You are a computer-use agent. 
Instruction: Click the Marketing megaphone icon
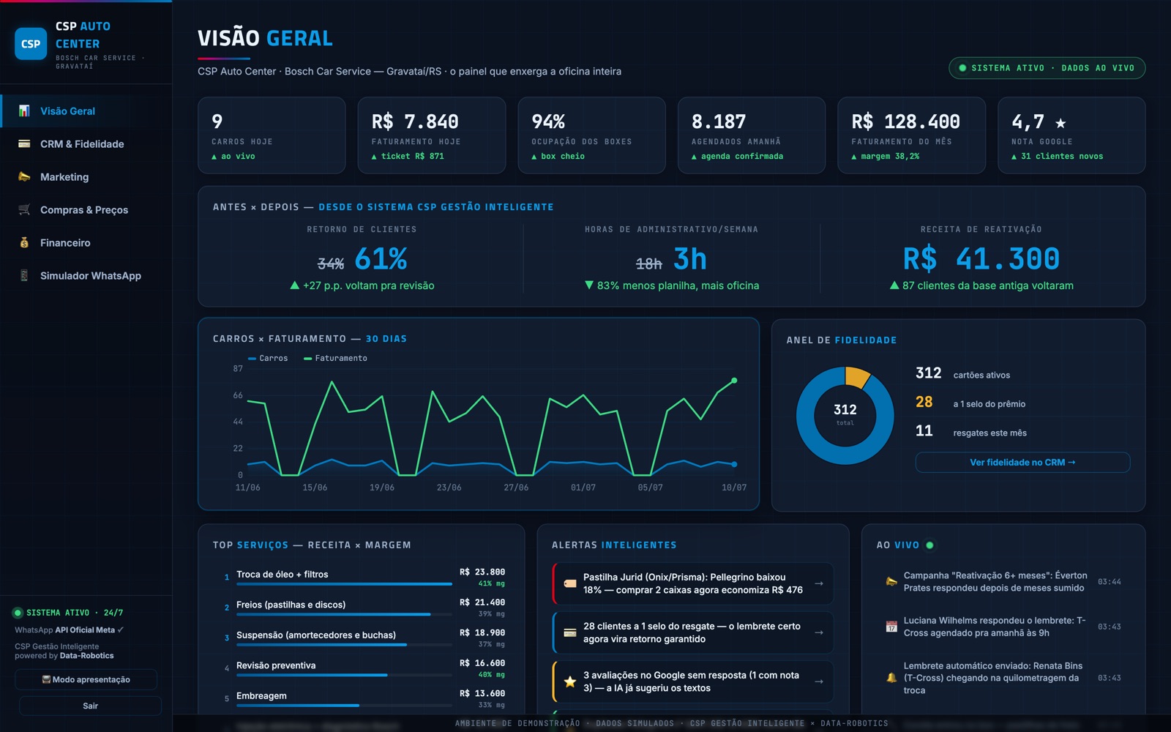pyautogui.click(x=24, y=177)
